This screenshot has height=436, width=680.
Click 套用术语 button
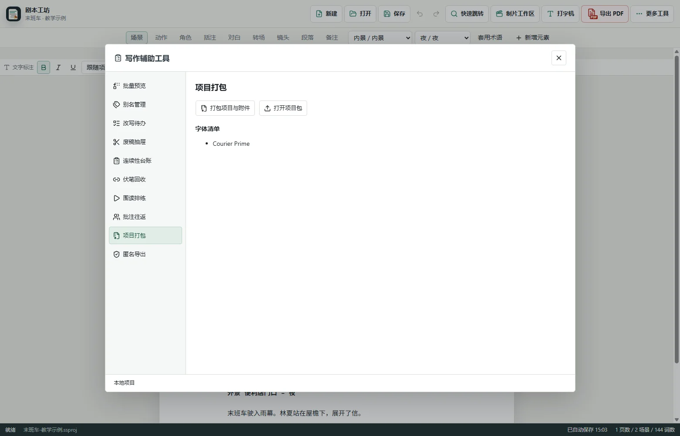coord(490,37)
